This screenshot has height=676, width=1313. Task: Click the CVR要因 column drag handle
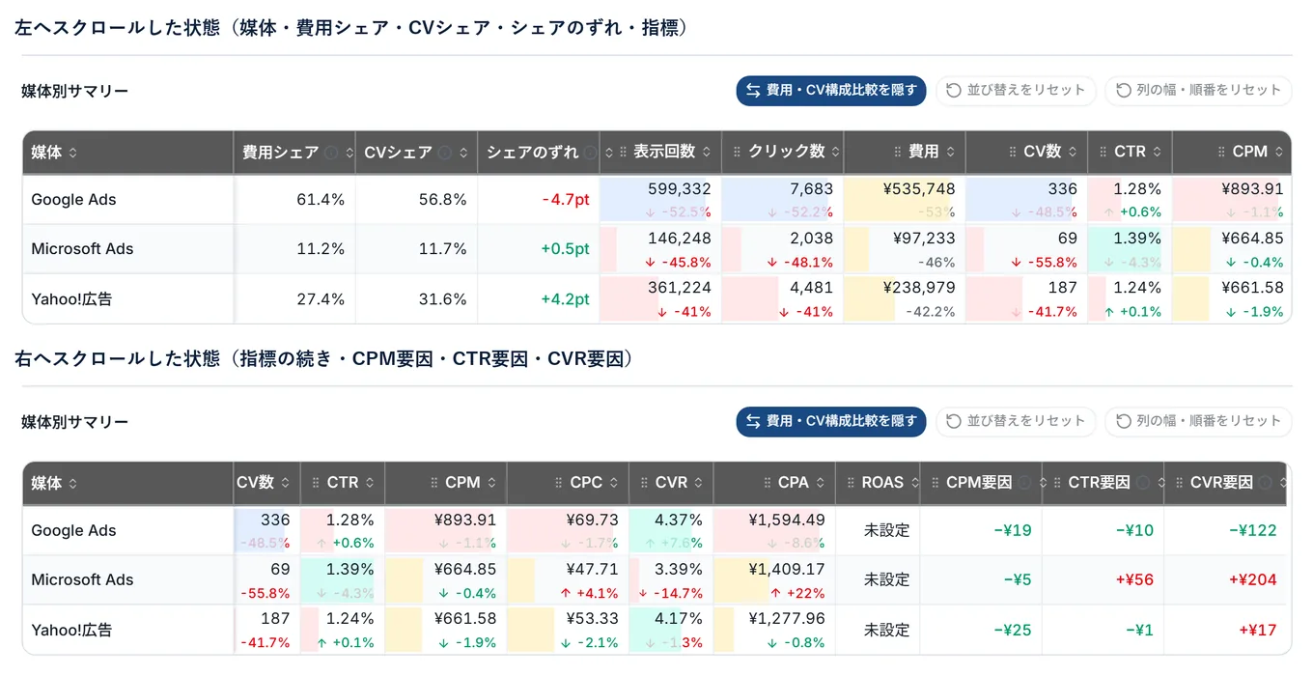point(1181,483)
